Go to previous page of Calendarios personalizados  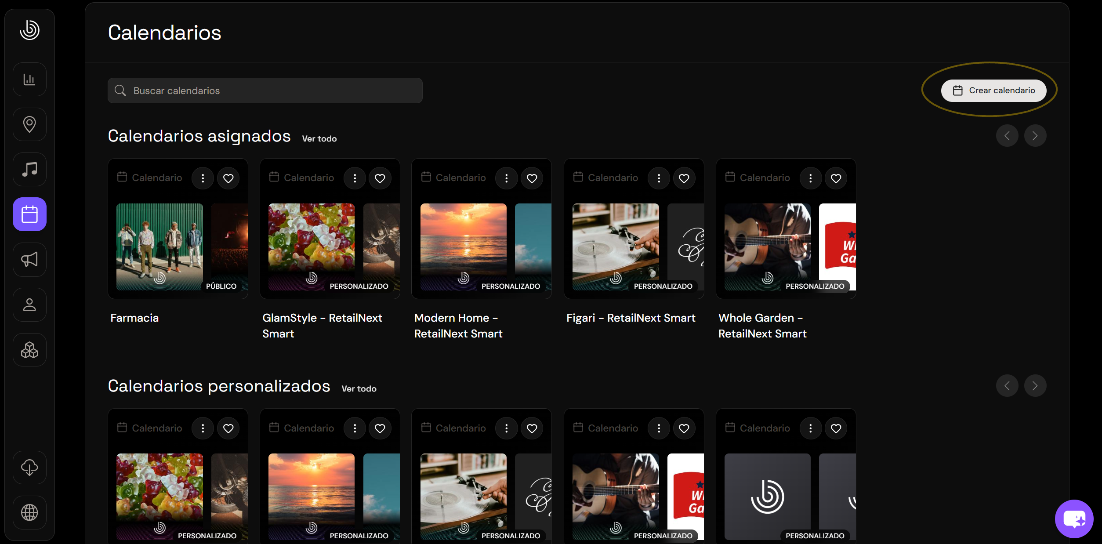(1007, 386)
